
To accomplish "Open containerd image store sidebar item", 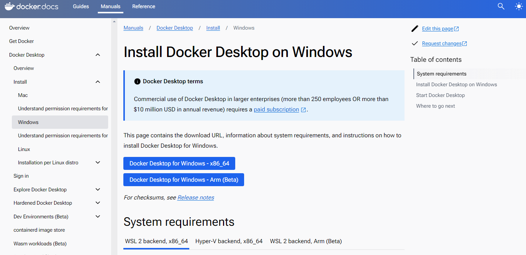I will pyautogui.click(x=39, y=230).
